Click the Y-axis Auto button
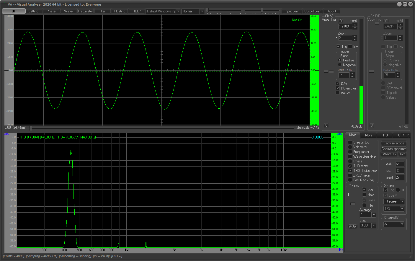The image size is (415, 261). point(352,226)
